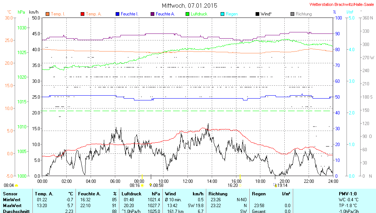Click the gray Richtung legend square
The height and width of the screenshot is (213, 376).
click(x=292, y=14)
